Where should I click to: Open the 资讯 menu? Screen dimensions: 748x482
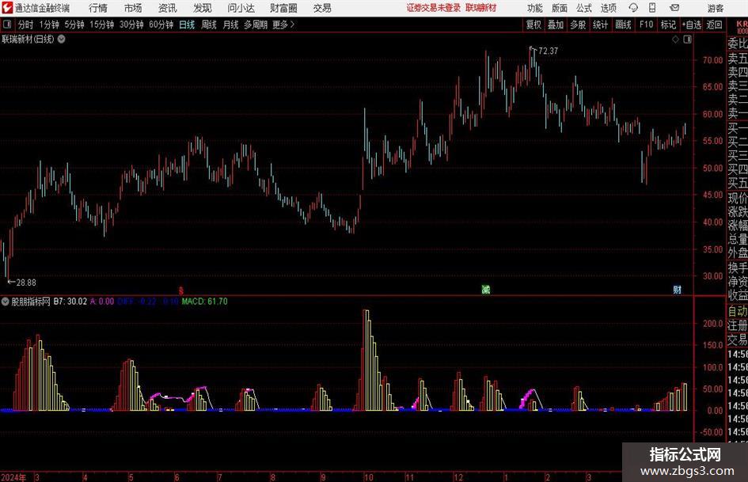[168, 8]
